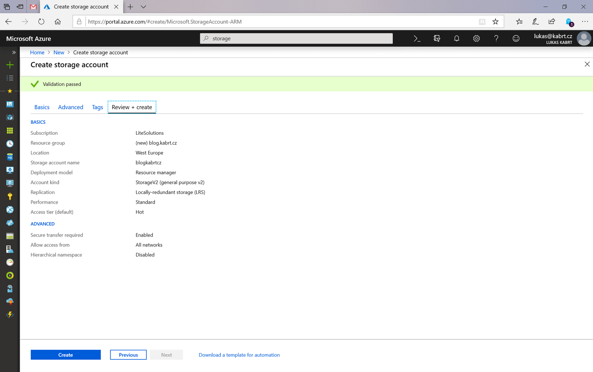Open the cloud with ribbon badge icon
This screenshot has width=593, height=372.
click(x=10, y=301)
